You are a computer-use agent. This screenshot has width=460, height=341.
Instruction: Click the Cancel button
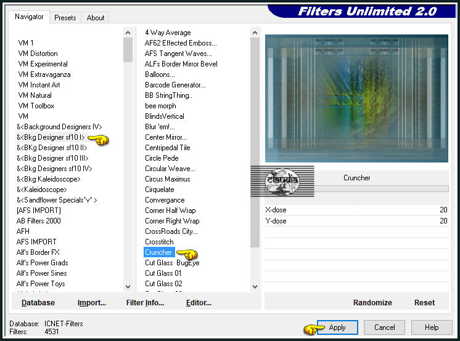384,327
